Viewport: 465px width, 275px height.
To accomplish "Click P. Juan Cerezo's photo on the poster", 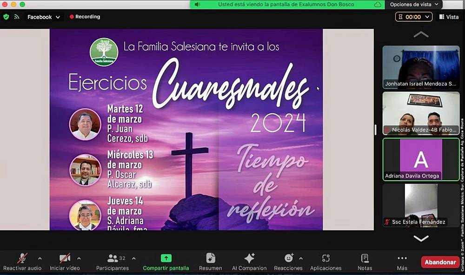I will [85, 124].
